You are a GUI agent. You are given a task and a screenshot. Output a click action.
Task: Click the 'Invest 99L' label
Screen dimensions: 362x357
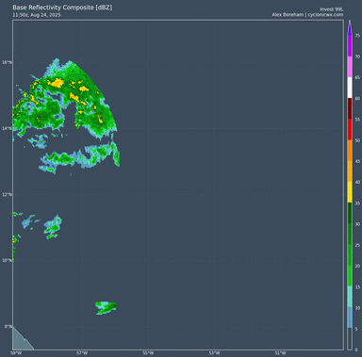[332, 9]
